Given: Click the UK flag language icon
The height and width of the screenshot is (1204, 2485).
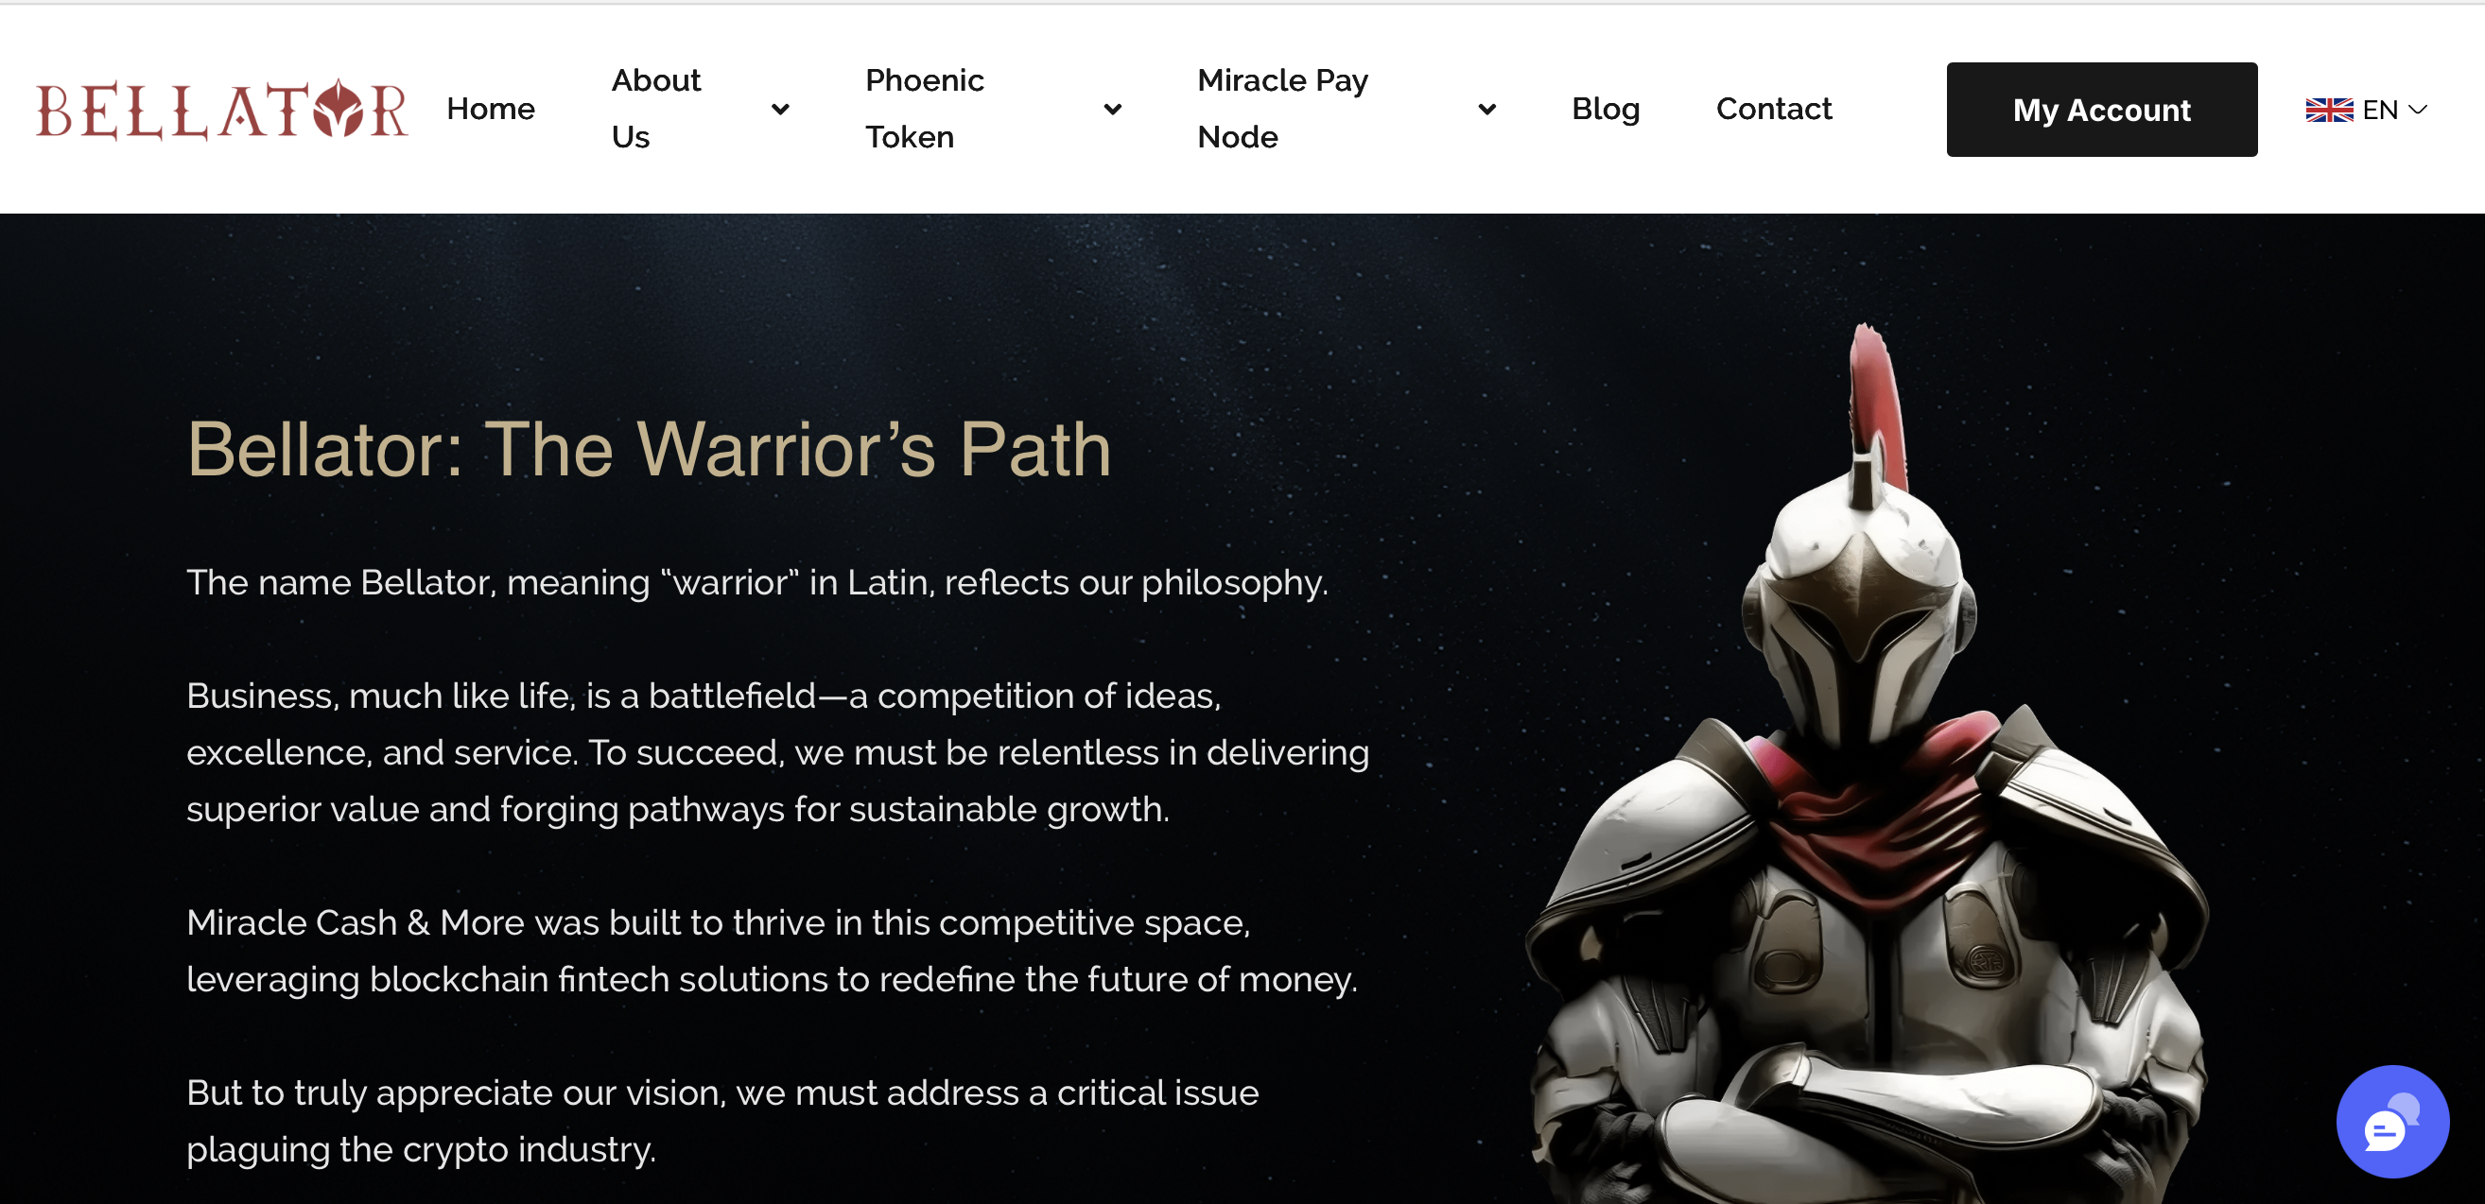Looking at the screenshot, I should 2329,110.
